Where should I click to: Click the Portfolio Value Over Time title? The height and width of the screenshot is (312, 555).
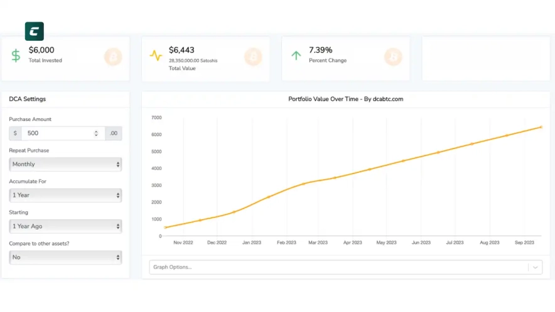345,99
